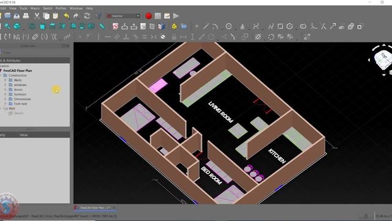
Task: Apply the horizontal distance constraint
Action: pos(183,37)
